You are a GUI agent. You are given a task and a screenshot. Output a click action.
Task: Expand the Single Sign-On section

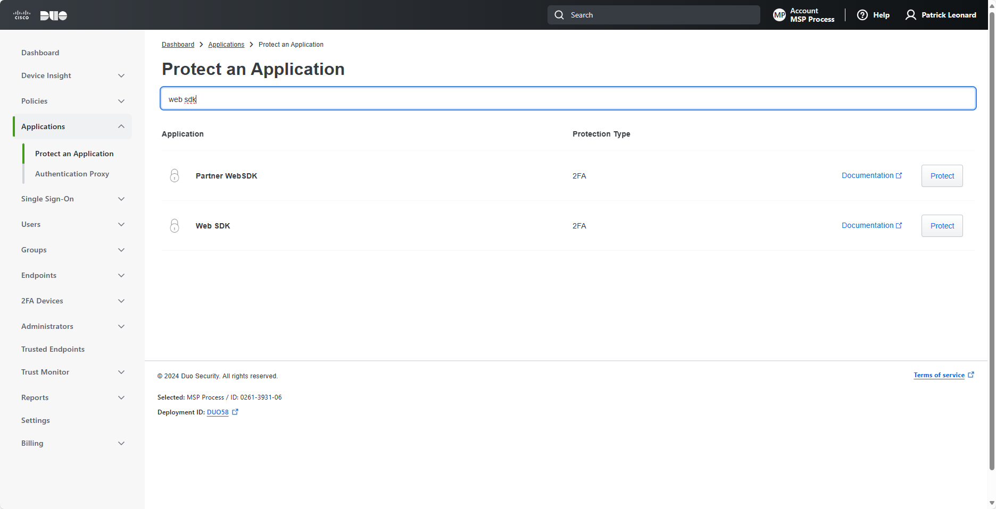[121, 199]
